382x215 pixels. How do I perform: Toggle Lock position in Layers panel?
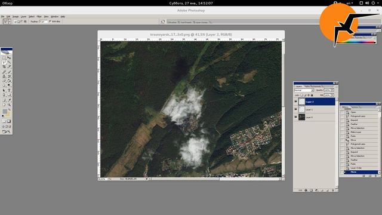point(309,96)
